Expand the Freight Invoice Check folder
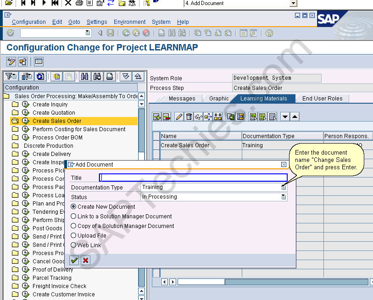This screenshot has width=373, height=300. coord(15,286)
